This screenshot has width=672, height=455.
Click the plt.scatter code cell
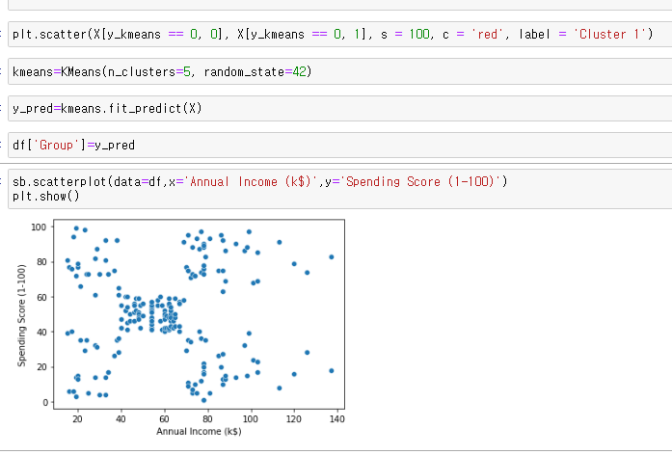(x=340, y=35)
